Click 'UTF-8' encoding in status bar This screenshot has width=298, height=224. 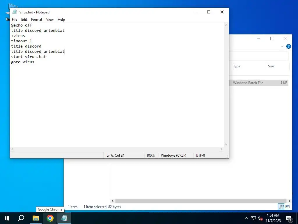(200, 155)
